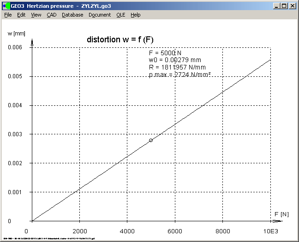Click the 'F [N]' horizontal axis label
The width and height of the screenshot is (299, 242).
[x=281, y=214]
